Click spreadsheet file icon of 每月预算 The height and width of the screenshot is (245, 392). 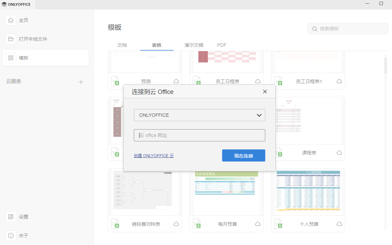197,223
